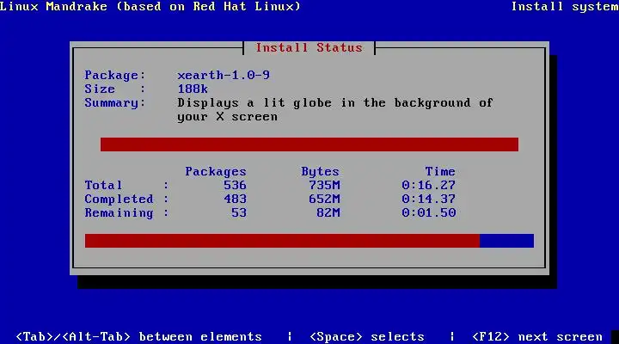Click the "Time" column header
Image resolution: width=619 pixels, height=344 pixels.
(x=440, y=171)
